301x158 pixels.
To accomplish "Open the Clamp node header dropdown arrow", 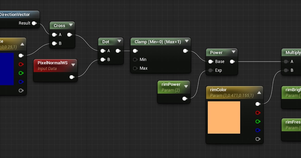I will 187,42.
